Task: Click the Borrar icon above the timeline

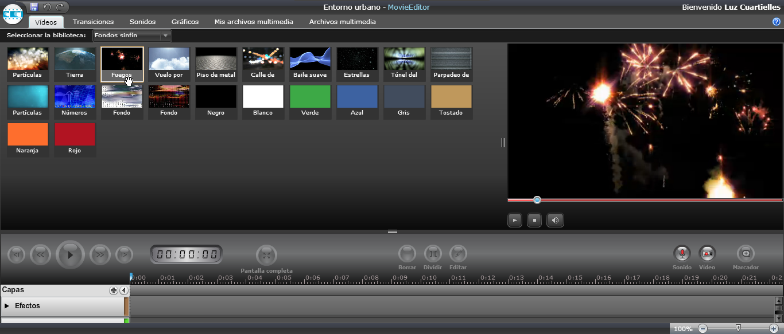Action: [x=407, y=254]
